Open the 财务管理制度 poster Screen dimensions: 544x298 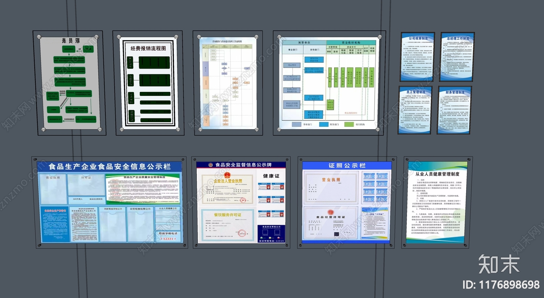point(454,110)
